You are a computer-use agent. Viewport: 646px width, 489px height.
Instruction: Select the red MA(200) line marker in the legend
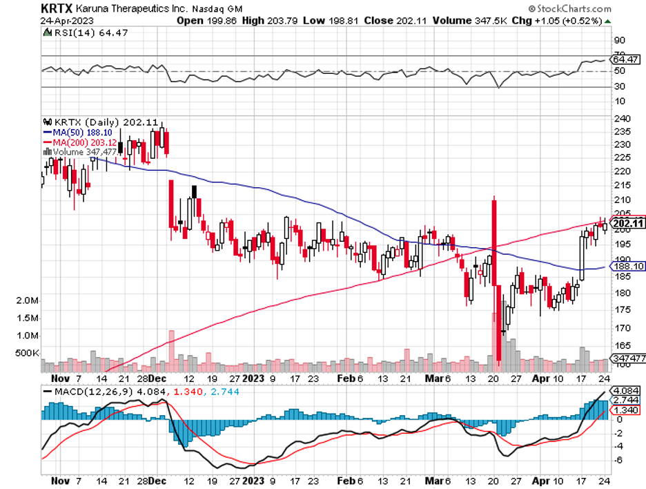click(x=48, y=142)
